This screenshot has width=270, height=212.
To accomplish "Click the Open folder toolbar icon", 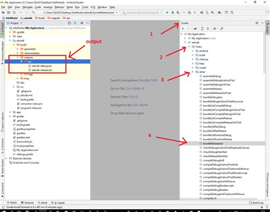I will coord(3,13).
